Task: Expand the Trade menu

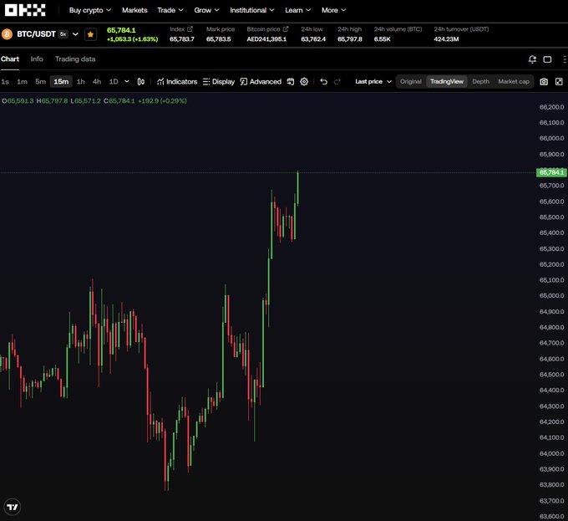Action: [170, 10]
